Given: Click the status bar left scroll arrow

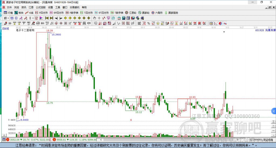Looking at the screenshot, I should pyautogui.click(x=101, y=140).
